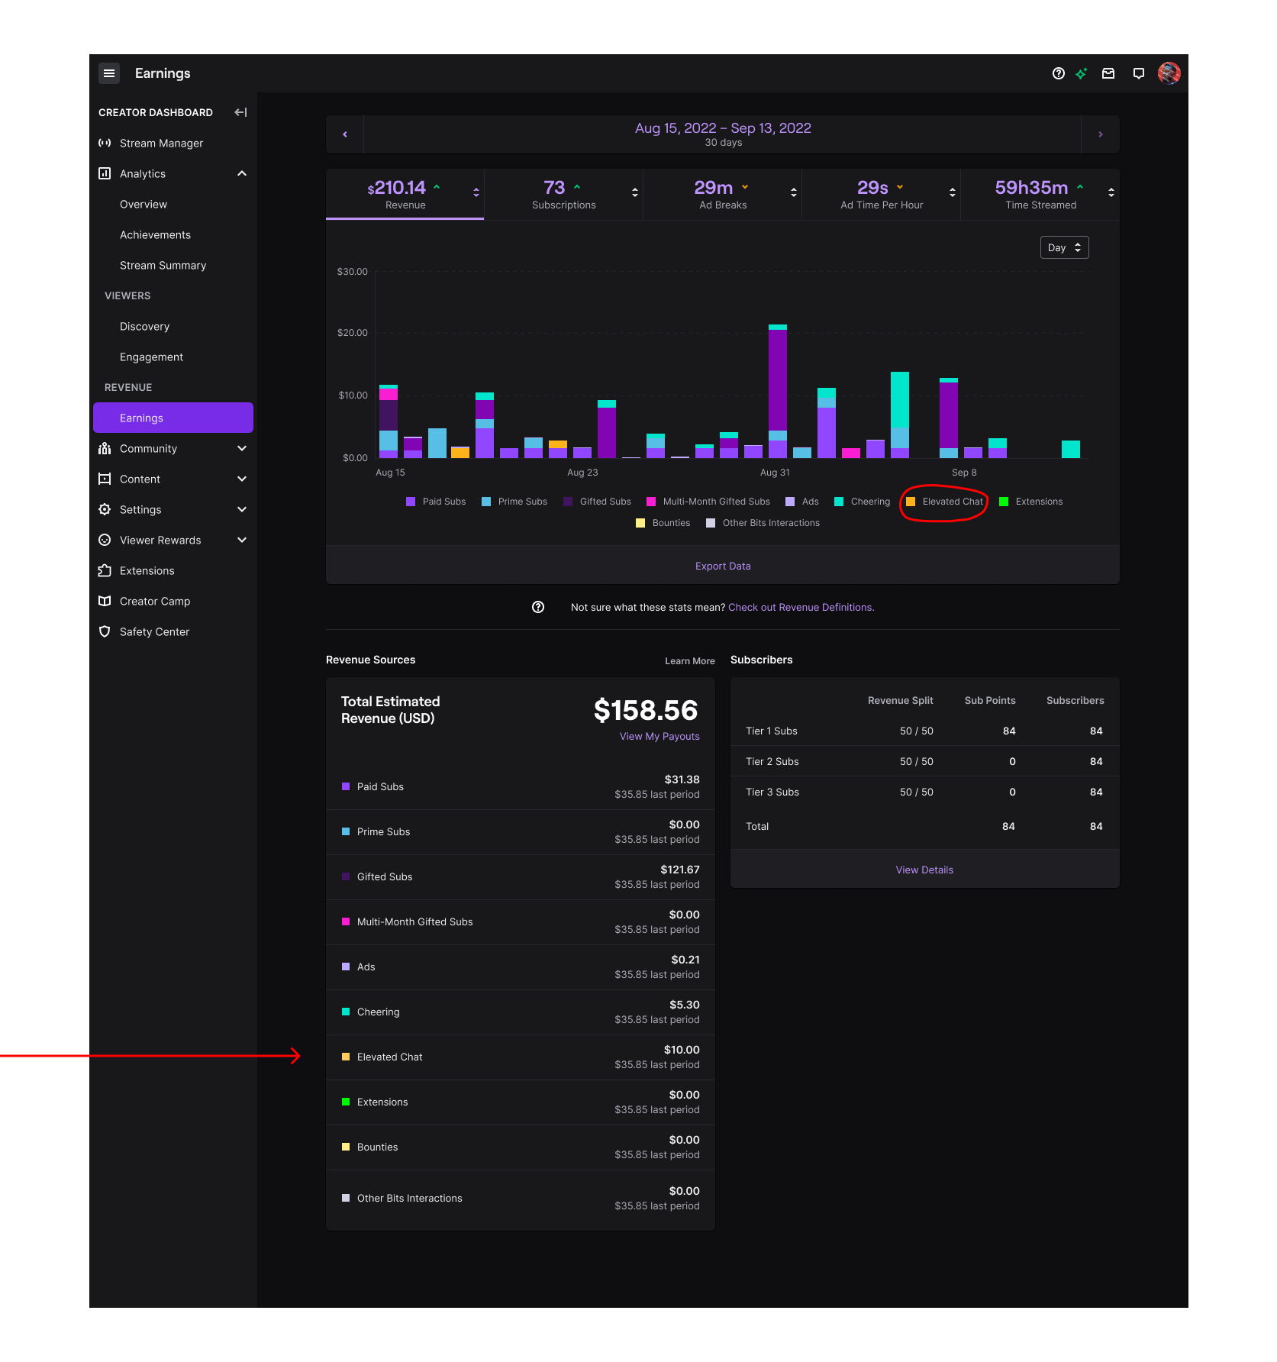Viewport: 1277px width, 1362px height.
Task: Open View My Payouts link
Action: pyautogui.click(x=659, y=736)
